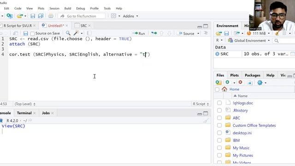Click the Open file folder icon
Screen dimensions: 295x166
point(20,16)
